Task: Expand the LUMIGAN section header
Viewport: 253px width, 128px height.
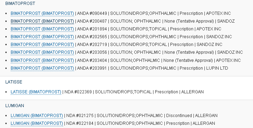Action: click(x=15, y=106)
